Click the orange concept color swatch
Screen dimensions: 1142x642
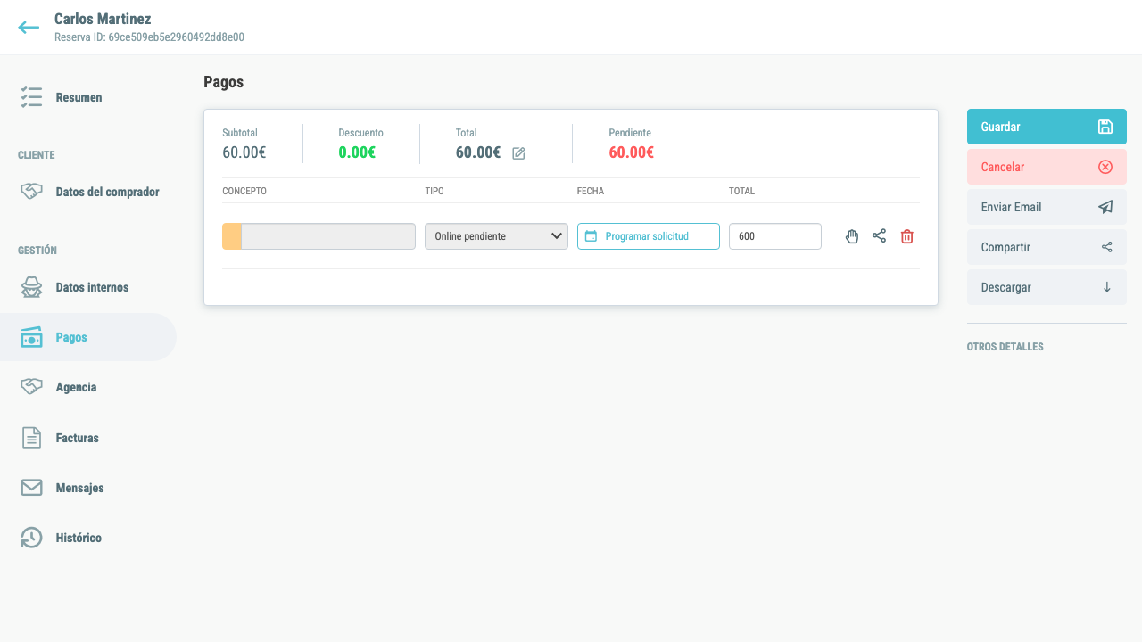(231, 236)
